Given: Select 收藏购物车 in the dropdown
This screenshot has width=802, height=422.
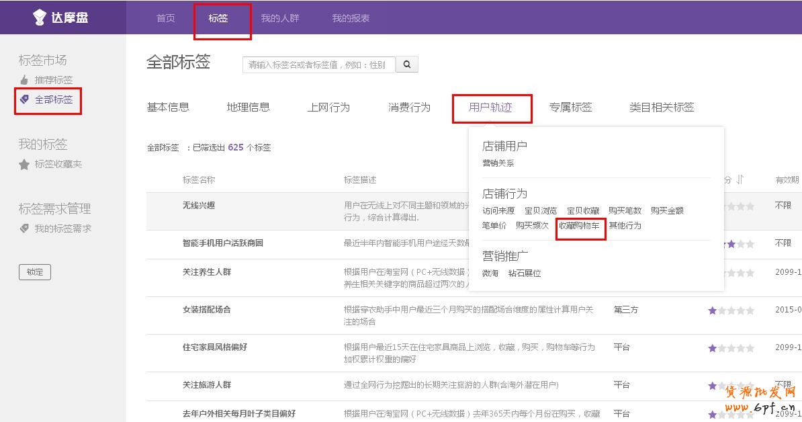Looking at the screenshot, I should [579, 226].
